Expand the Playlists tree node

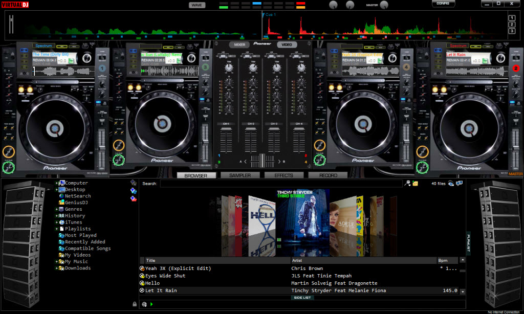pyautogui.click(x=56, y=229)
